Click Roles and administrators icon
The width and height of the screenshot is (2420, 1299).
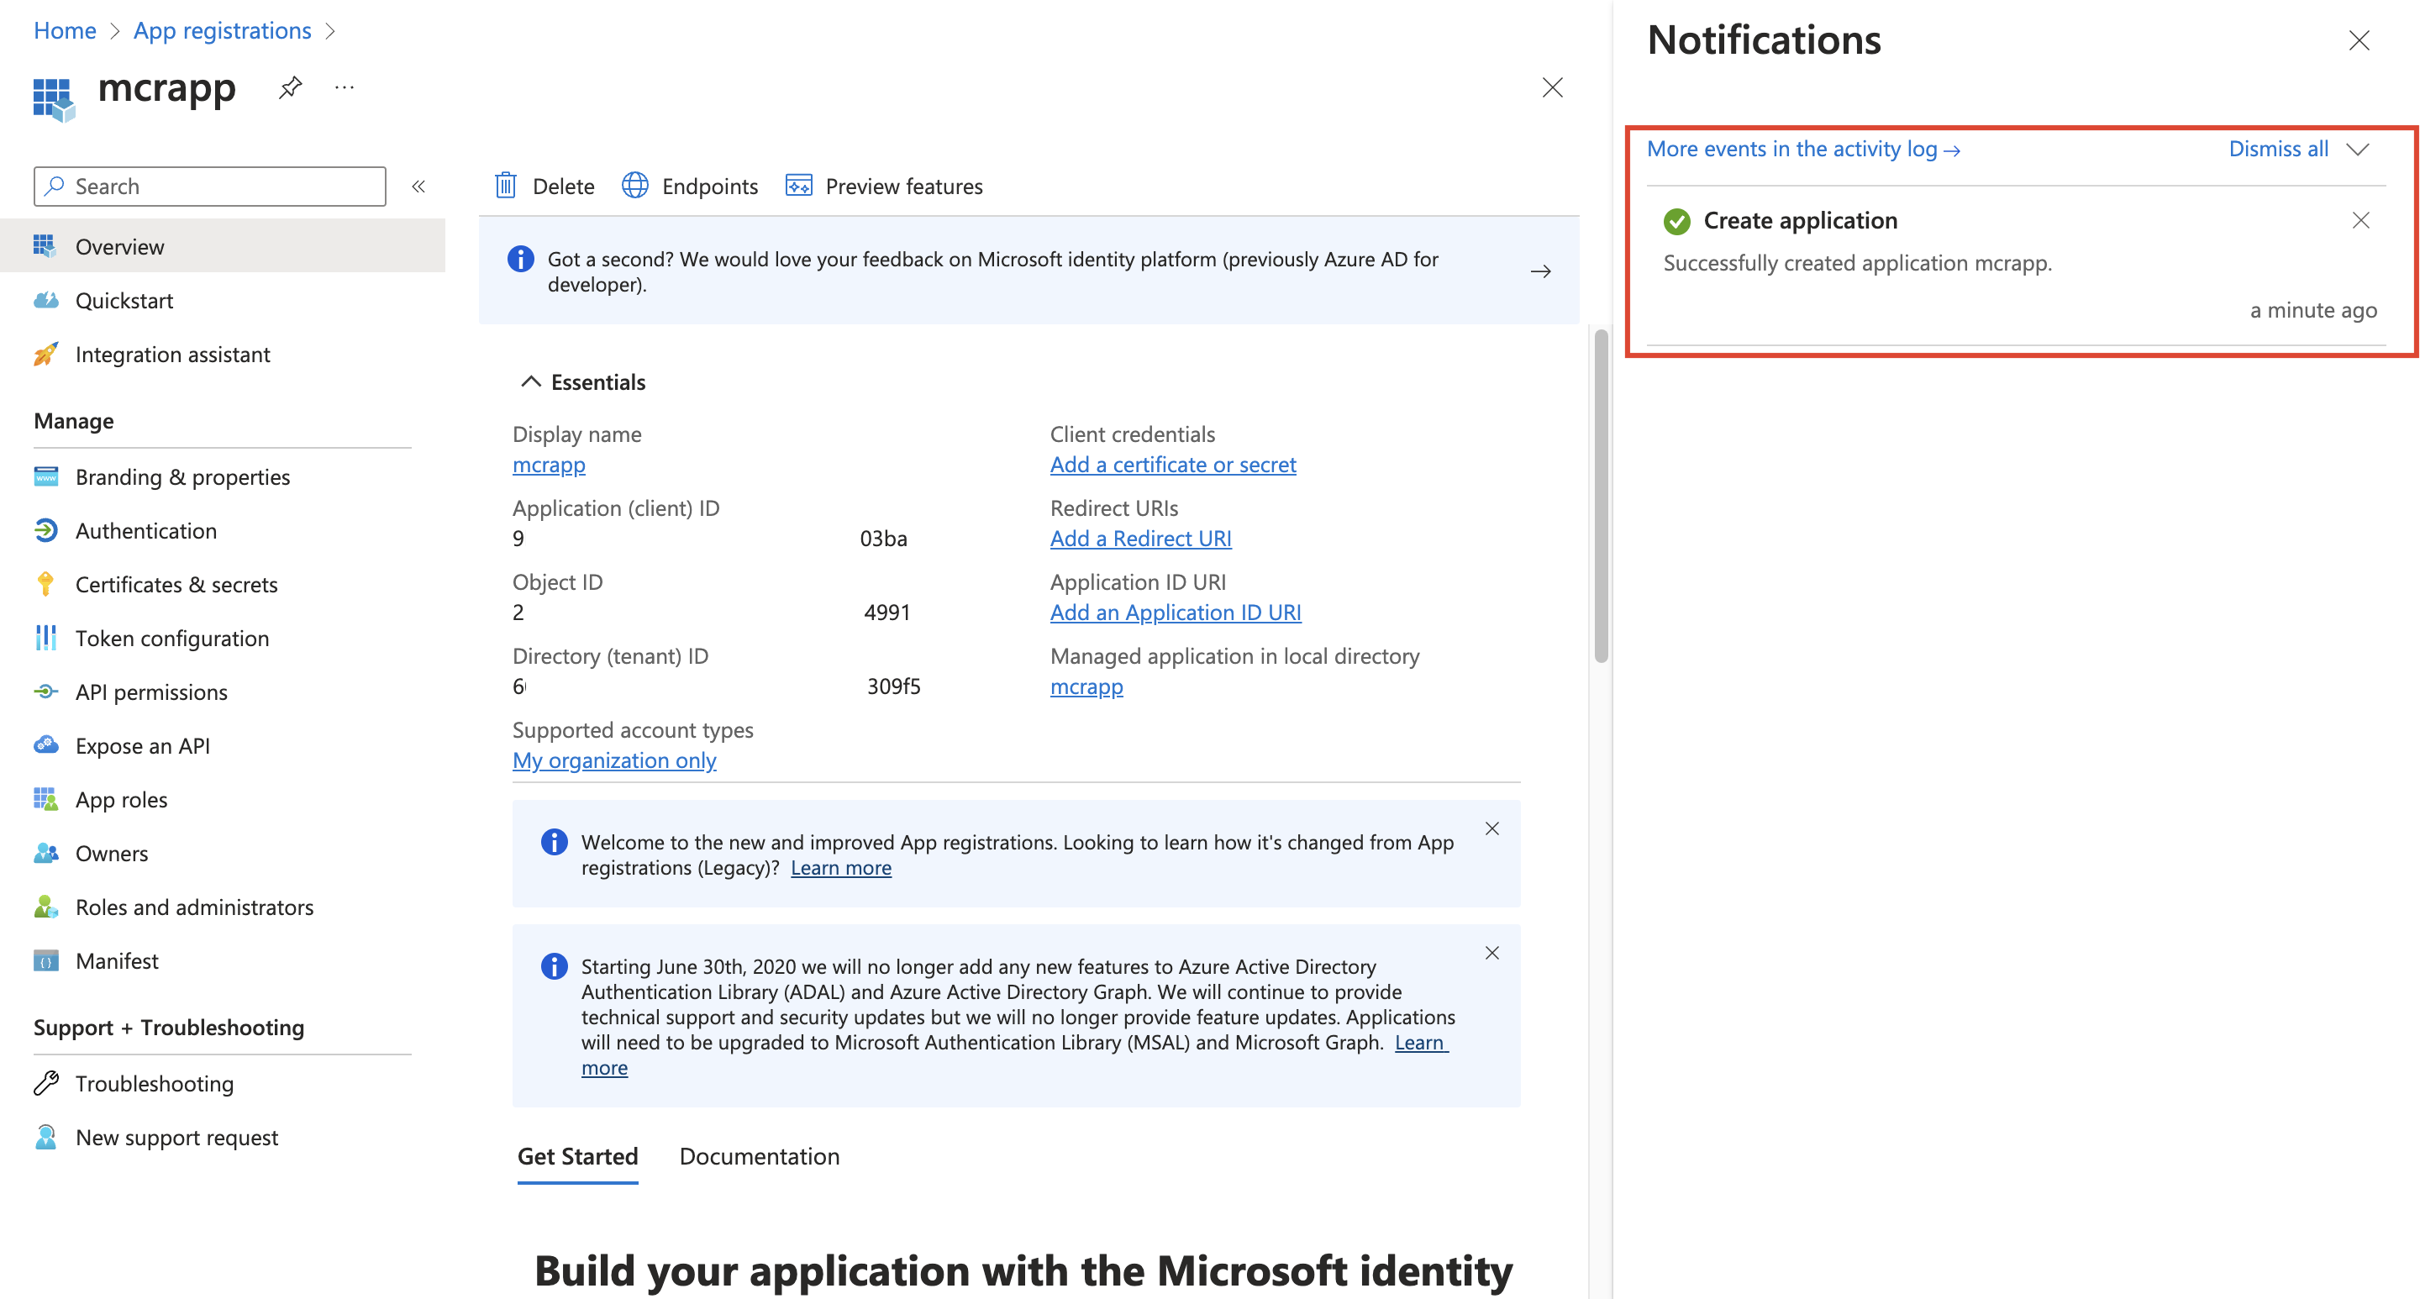coord(45,907)
